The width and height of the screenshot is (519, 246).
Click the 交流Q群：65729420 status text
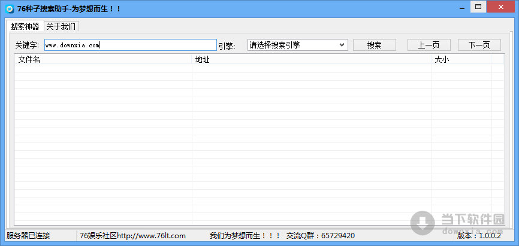point(321,236)
